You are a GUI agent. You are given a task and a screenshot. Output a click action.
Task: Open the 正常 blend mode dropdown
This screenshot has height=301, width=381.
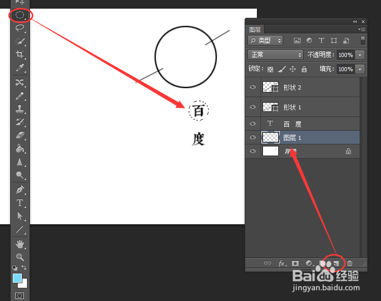275,55
